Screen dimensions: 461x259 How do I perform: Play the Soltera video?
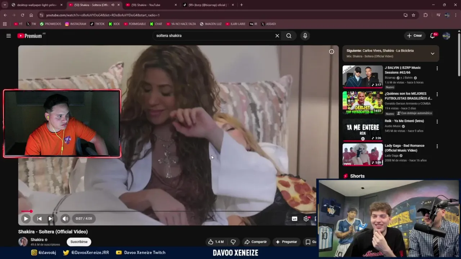click(x=26, y=218)
